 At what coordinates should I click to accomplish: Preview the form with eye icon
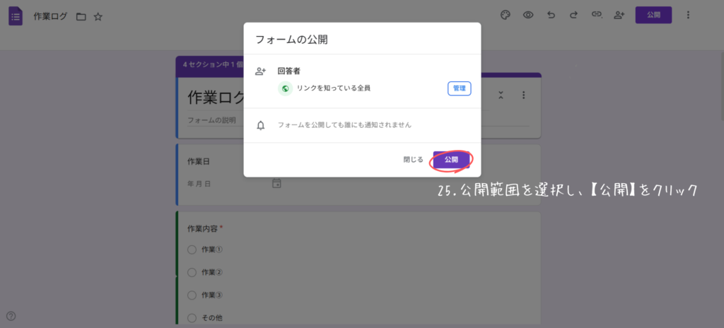pos(528,15)
